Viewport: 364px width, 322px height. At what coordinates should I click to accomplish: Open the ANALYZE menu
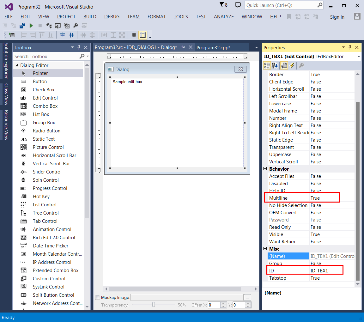224,17
